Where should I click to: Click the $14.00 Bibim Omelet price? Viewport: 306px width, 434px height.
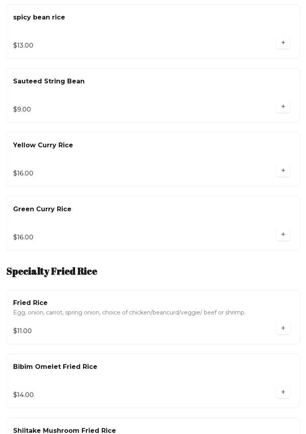(23, 395)
